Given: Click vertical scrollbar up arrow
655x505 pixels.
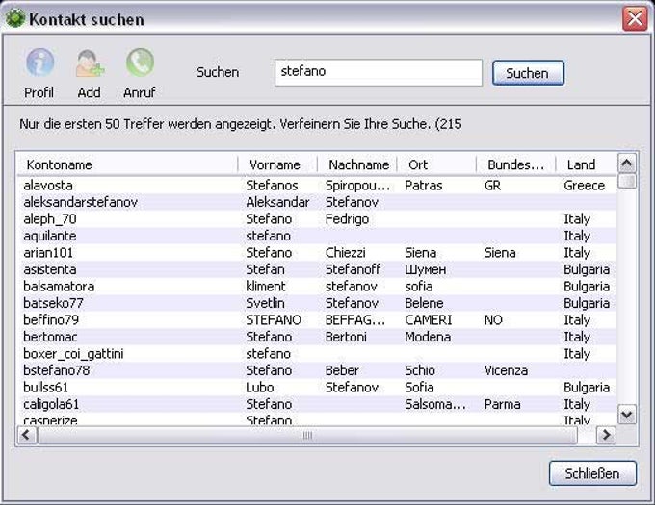Looking at the screenshot, I should (627, 164).
